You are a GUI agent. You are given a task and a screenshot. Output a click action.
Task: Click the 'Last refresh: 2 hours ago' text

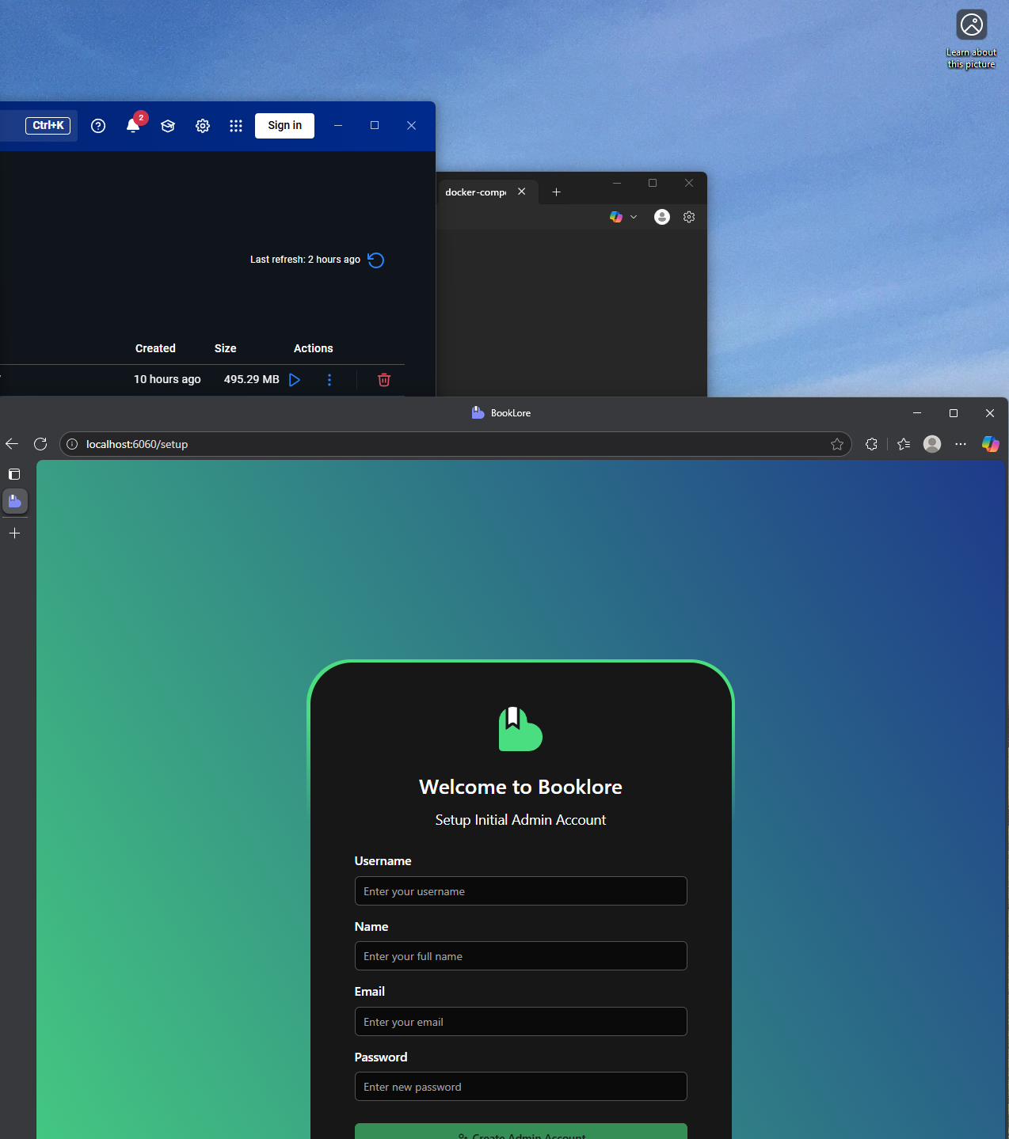point(305,260)
